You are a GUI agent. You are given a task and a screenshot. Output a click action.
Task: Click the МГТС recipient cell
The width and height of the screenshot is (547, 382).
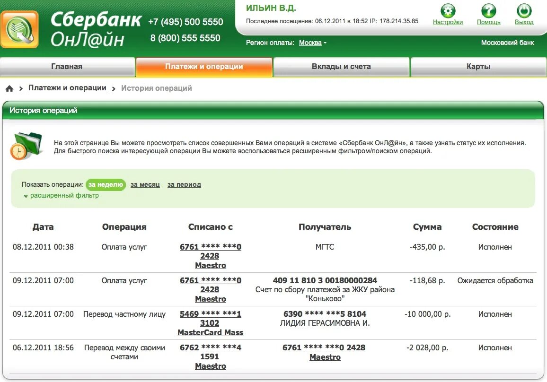click(325, 247)
